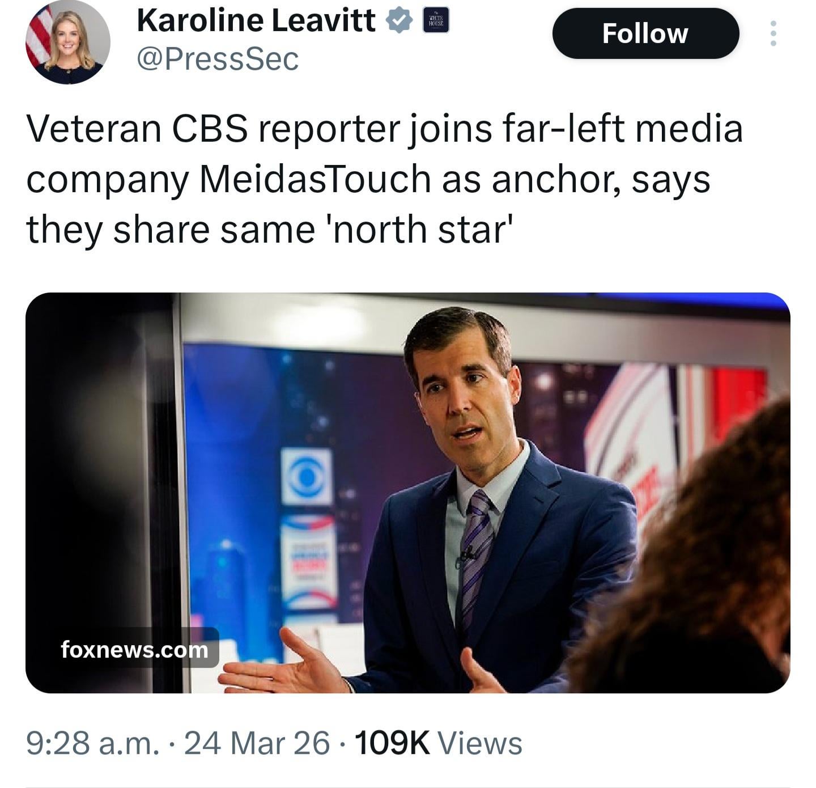Screen dimensions: 816x788
Task: Click the word MeidasTouch in the tweet
Action: coord(315,179)
